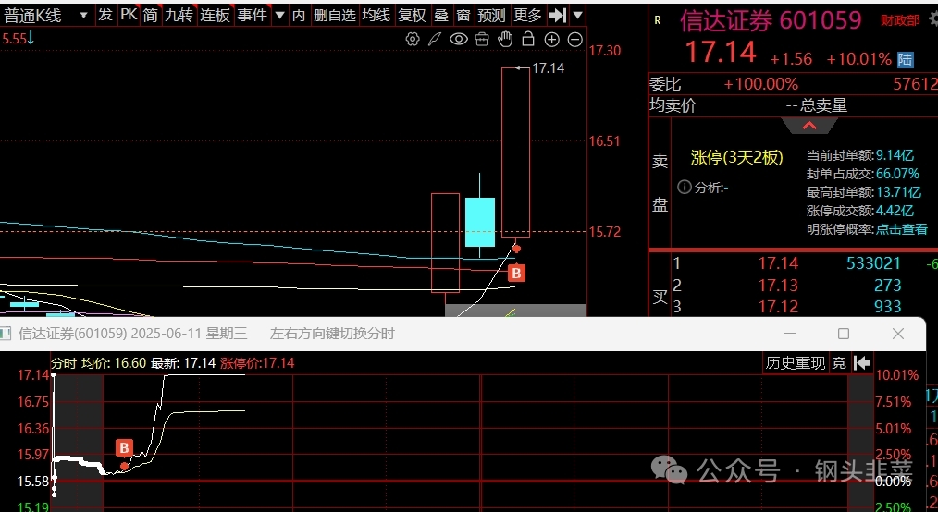Click the 最高封单额 13.71亿 value

[898, 192]
